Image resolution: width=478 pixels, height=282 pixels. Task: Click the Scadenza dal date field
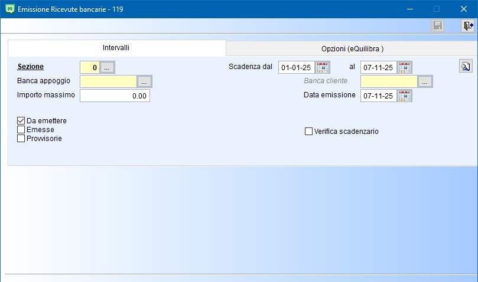click(297, 67)
